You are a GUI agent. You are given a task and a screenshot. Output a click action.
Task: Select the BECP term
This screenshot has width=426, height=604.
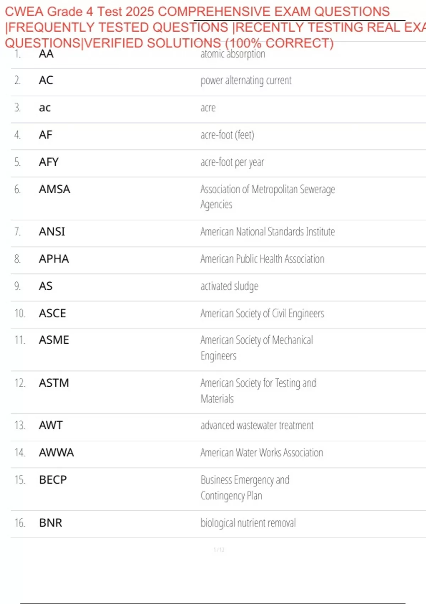click(x=53, y=480)
